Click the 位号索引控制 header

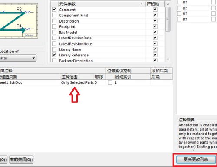click(128, 71)
